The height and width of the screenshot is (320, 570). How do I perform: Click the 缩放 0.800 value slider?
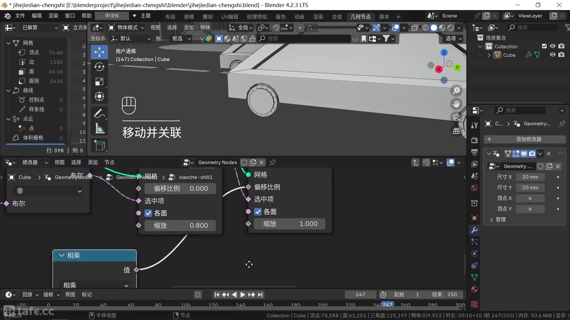(x=180, y=225)
